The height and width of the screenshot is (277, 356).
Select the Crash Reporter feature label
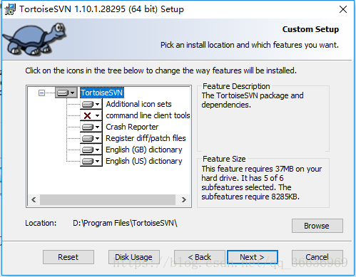click(132, 127)
